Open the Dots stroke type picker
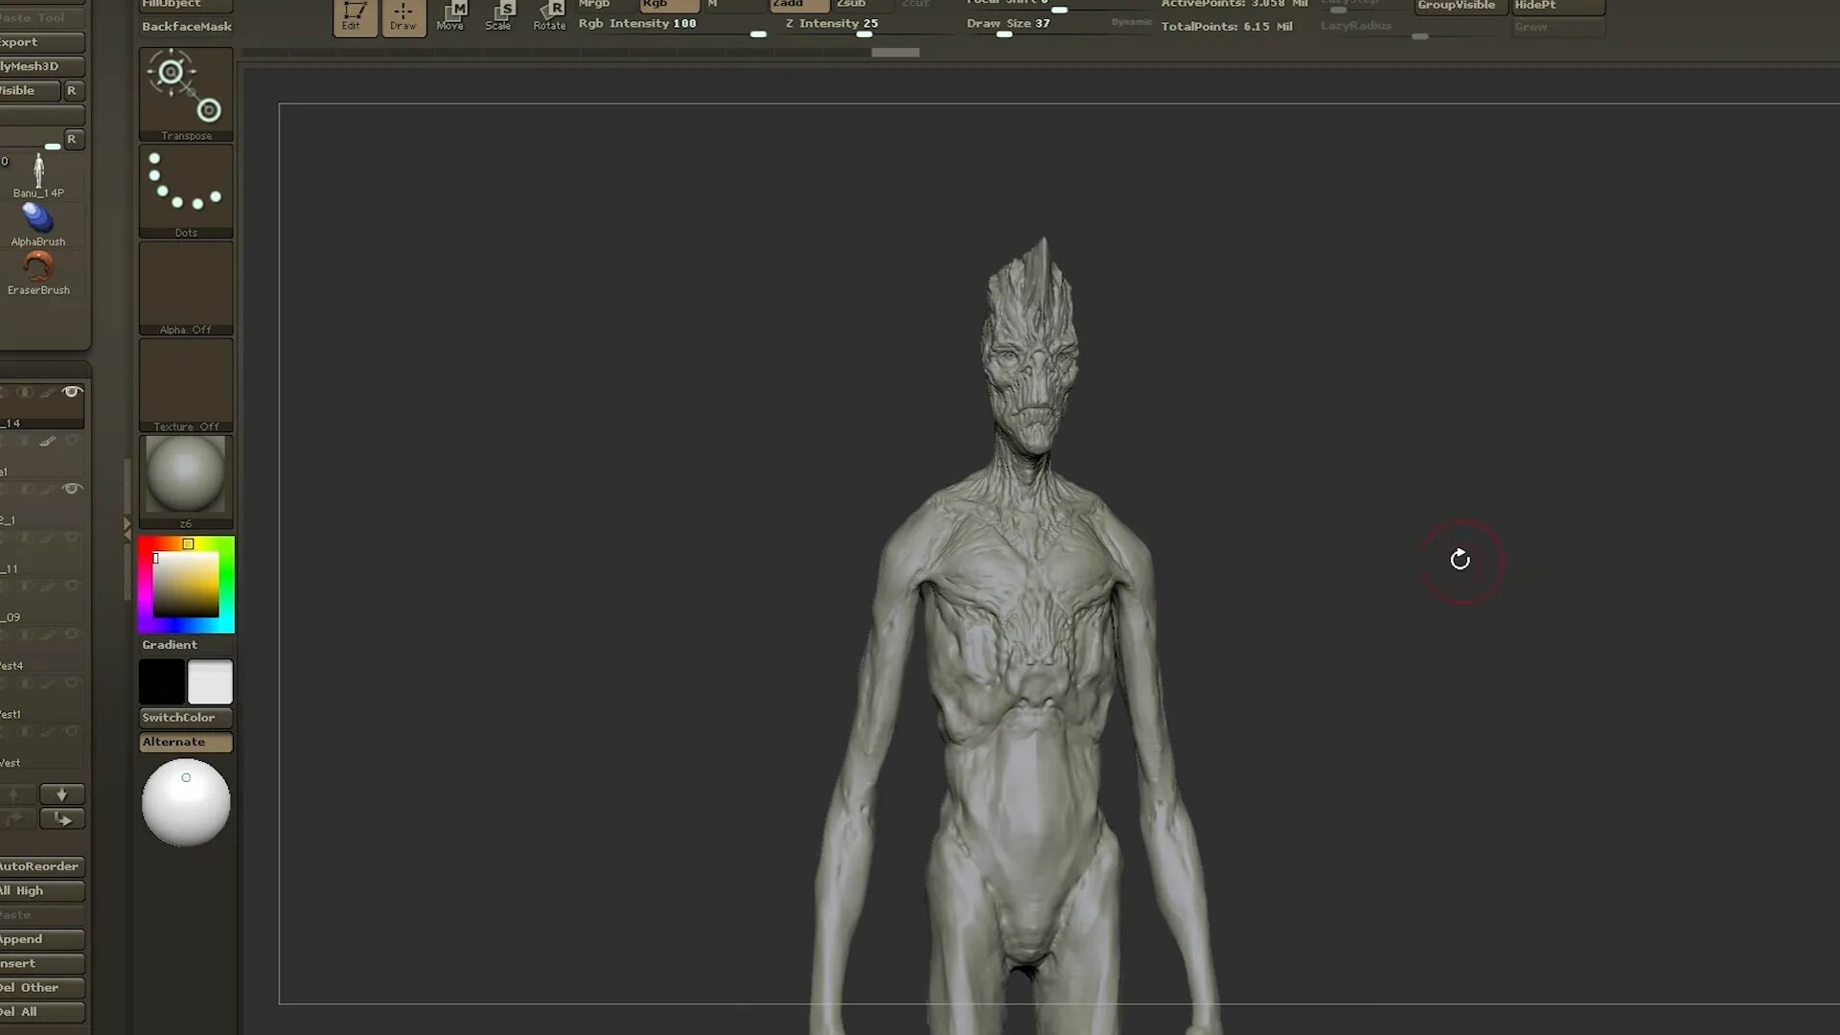The width and height of the screenshot is (1840, 1035). click(x=186, y=191)
